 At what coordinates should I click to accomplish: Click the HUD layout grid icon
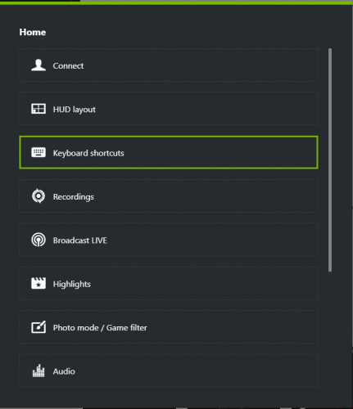[38, 109]
